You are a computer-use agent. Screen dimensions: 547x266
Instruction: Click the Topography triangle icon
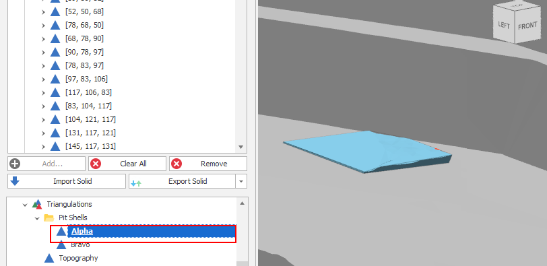point(49,259)
